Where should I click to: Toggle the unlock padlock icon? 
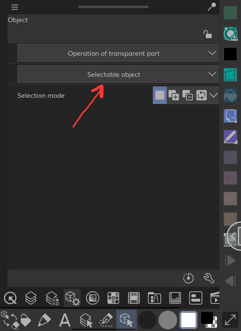tap(208, 34)
